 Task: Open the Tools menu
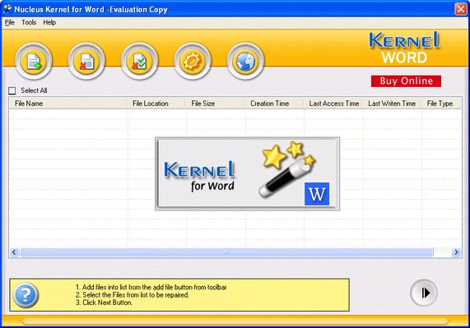point(29,22)
